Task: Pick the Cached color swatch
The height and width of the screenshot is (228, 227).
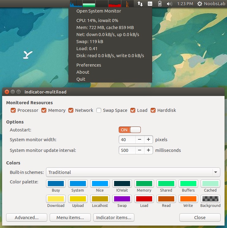Action: (x=210, y=183)
